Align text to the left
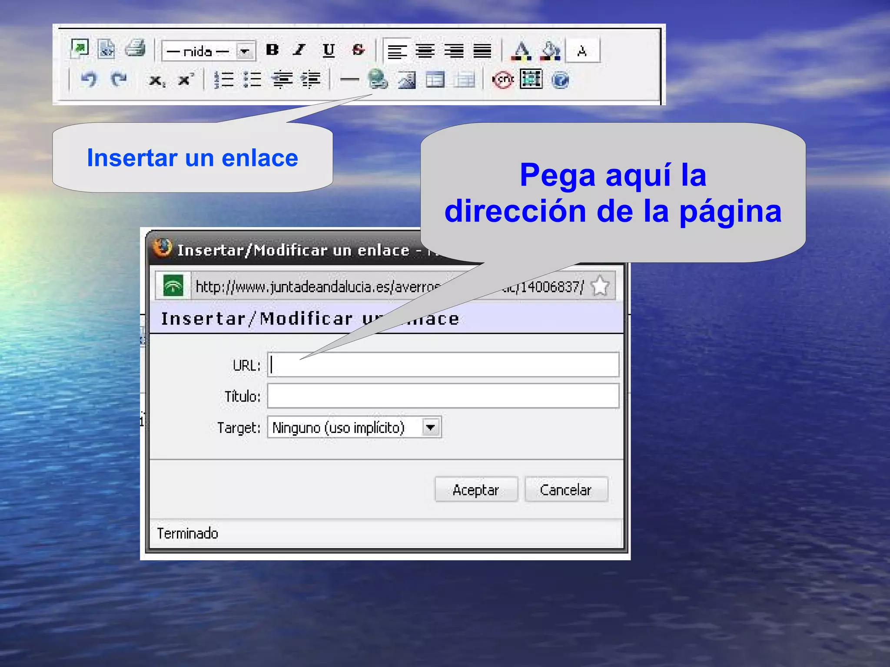 tap(397, 51)
